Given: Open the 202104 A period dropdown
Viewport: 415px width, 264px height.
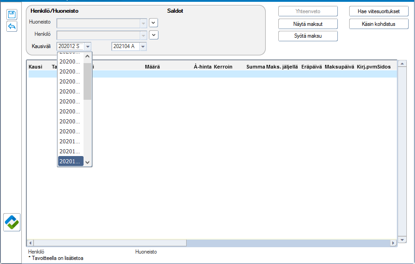Looking at the screenshot, I should click(143, 47).
